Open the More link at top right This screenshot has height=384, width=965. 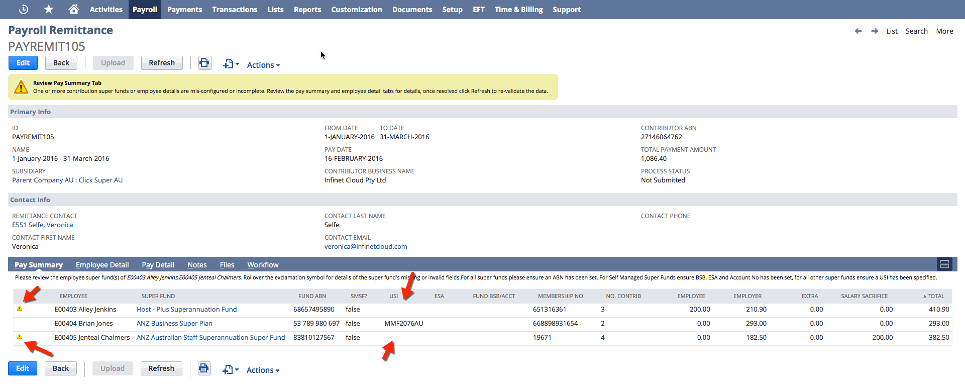(x=944, y=31)
